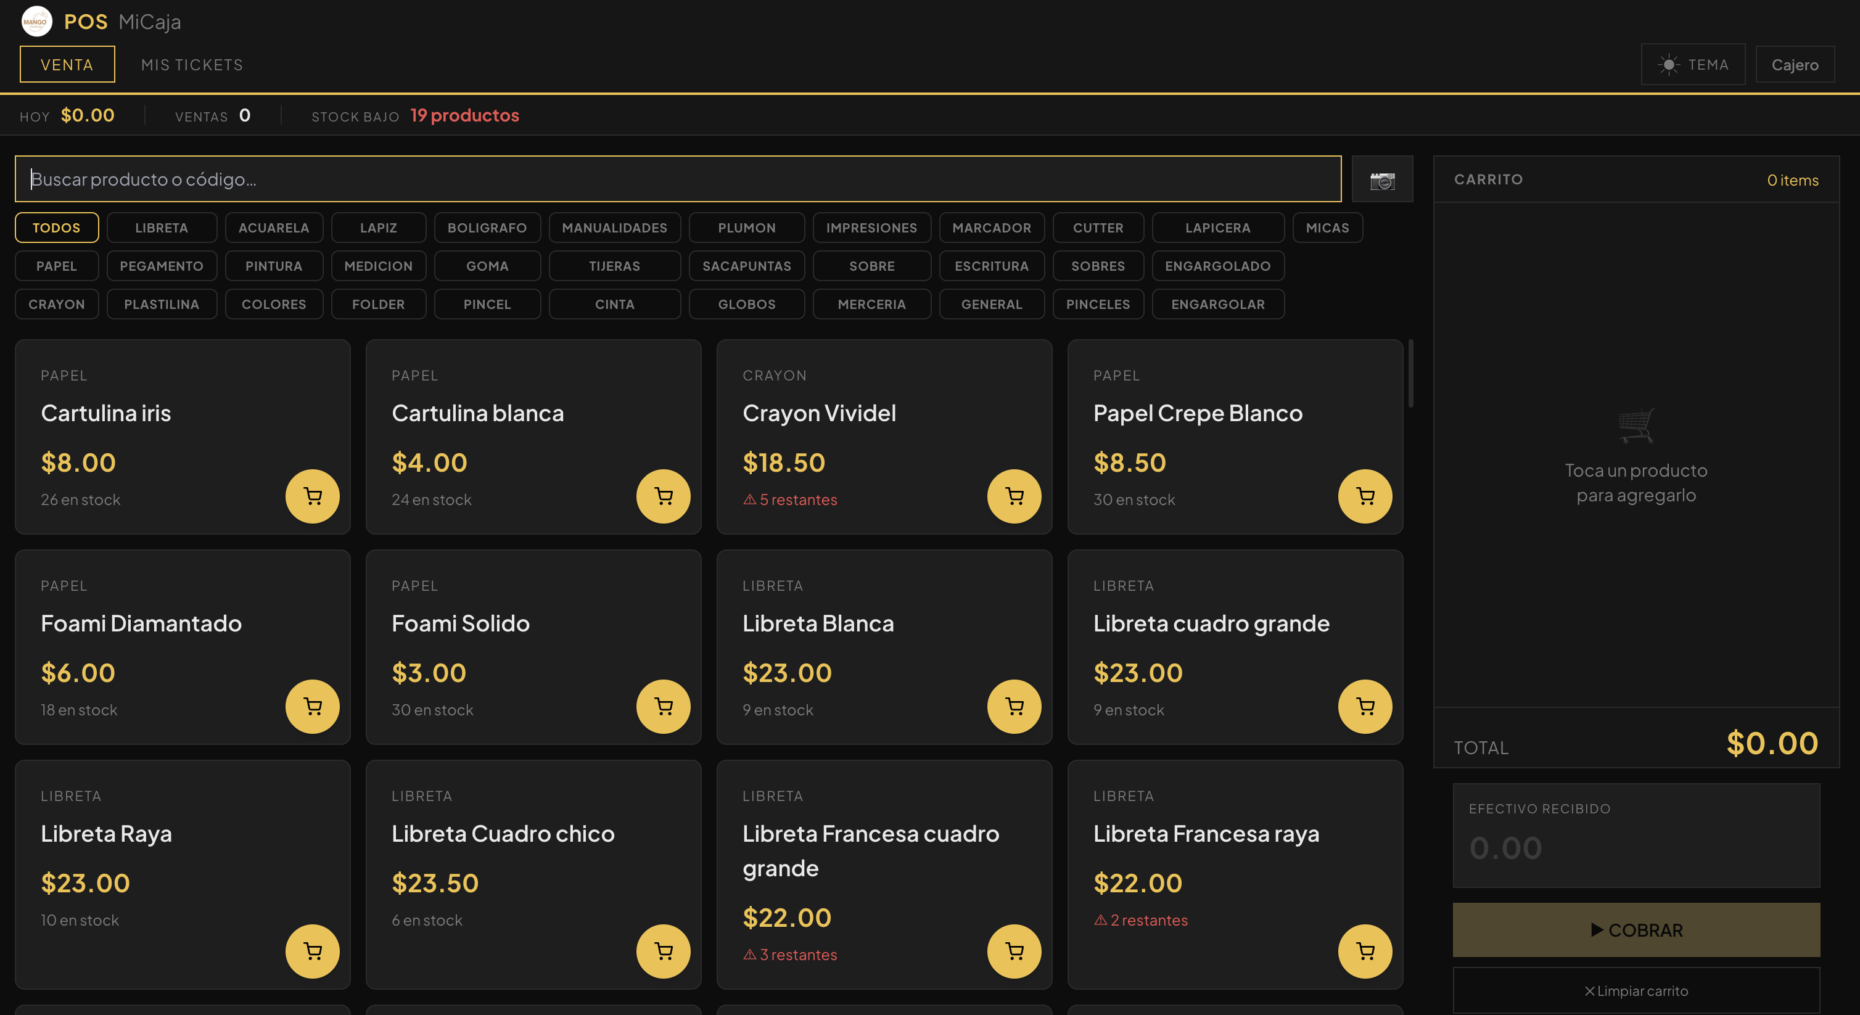The image size is (1860, 1015).
Task: Choose the PINTURA category
Action: coord(274,266)
